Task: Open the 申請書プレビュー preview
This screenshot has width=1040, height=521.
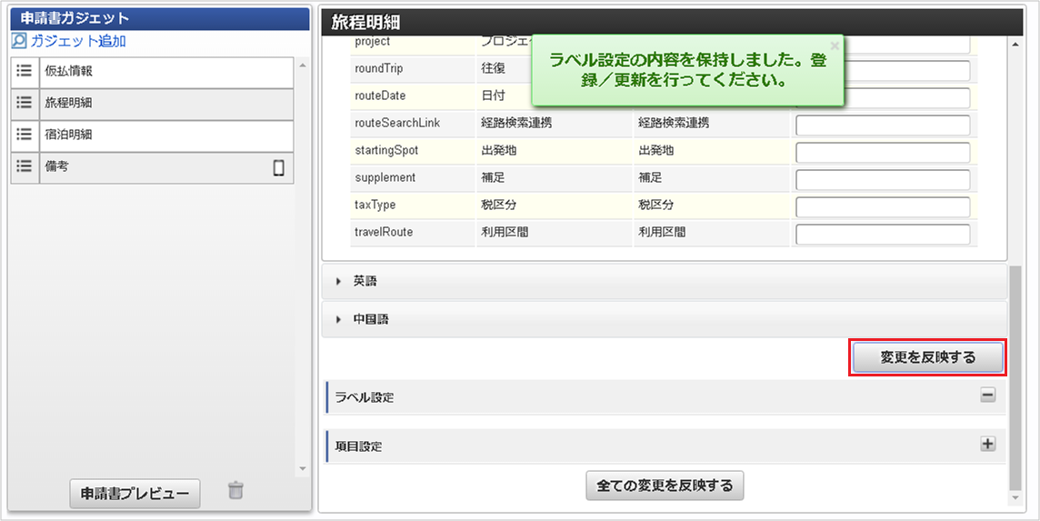Action: (135, 494)
